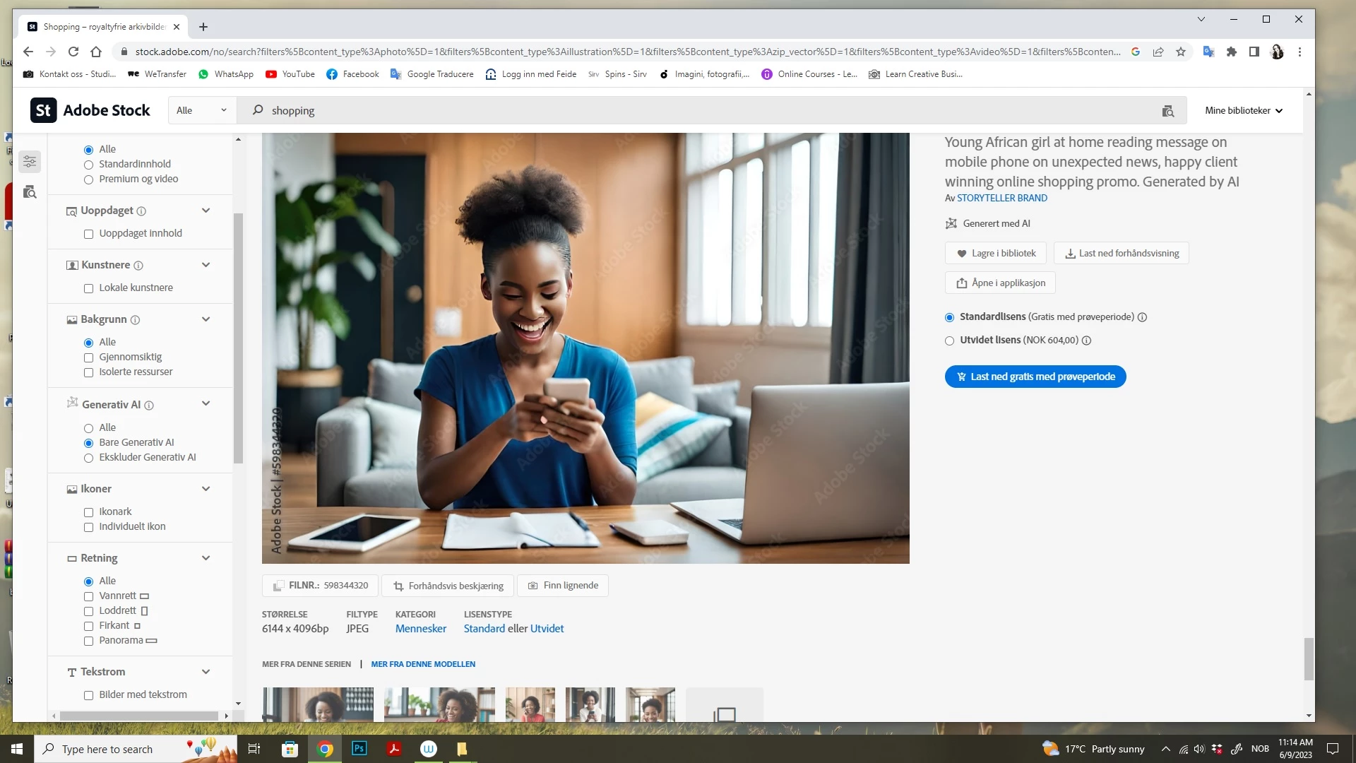Bookmark this page with the star icon
The image size is (1356, 763).
tap(1181, 52)
